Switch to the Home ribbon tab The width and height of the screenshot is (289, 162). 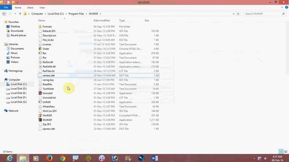click(x=18, y=8)
